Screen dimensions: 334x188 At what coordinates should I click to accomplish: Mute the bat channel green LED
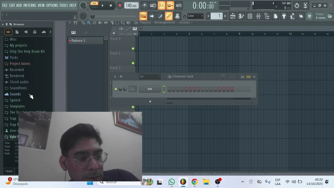[x=116, y=89]
